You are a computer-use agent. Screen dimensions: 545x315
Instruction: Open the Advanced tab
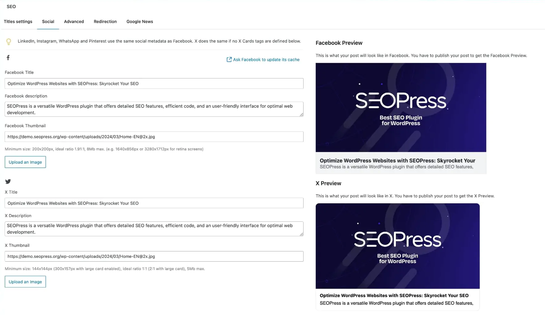click(74, 21)
